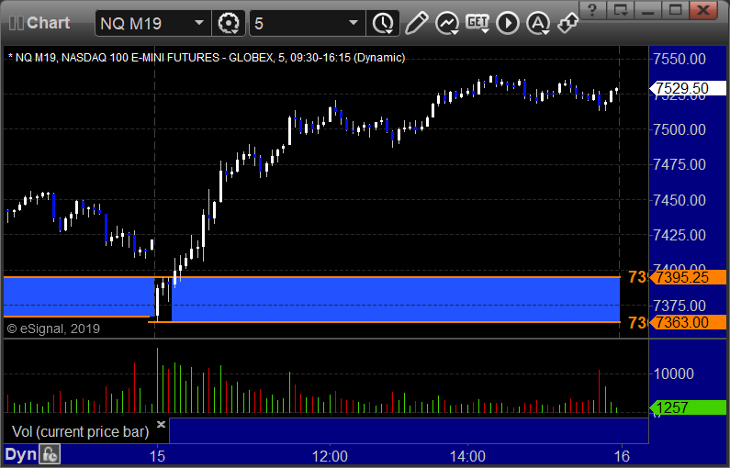Screen dimensions: 730x468
Task: Click the 7450.00 price axis label
Action: point(679,200)
